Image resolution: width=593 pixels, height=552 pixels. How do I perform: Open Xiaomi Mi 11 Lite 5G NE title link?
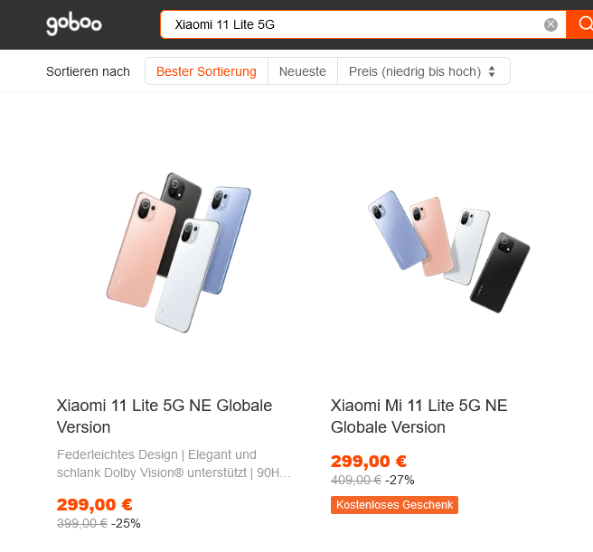click(x=419, y=416)
